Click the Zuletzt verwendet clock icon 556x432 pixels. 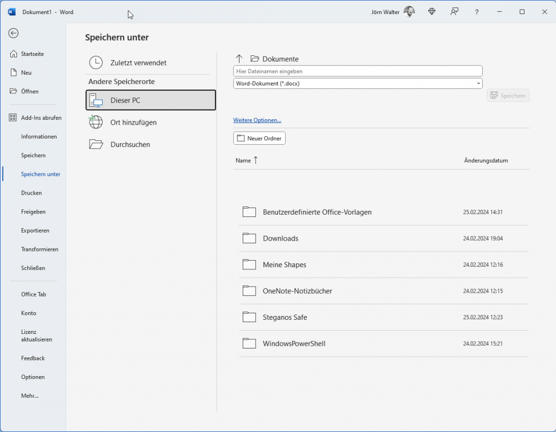click(96, 62)
